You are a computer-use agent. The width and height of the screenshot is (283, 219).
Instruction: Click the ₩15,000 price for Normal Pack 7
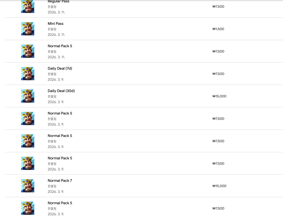click(x=219, y=186)
